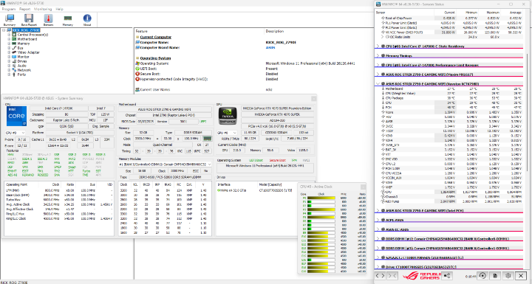Click the UEFI Boot green status icon
The image size is (532, 284).
click(x=137, y=69)
